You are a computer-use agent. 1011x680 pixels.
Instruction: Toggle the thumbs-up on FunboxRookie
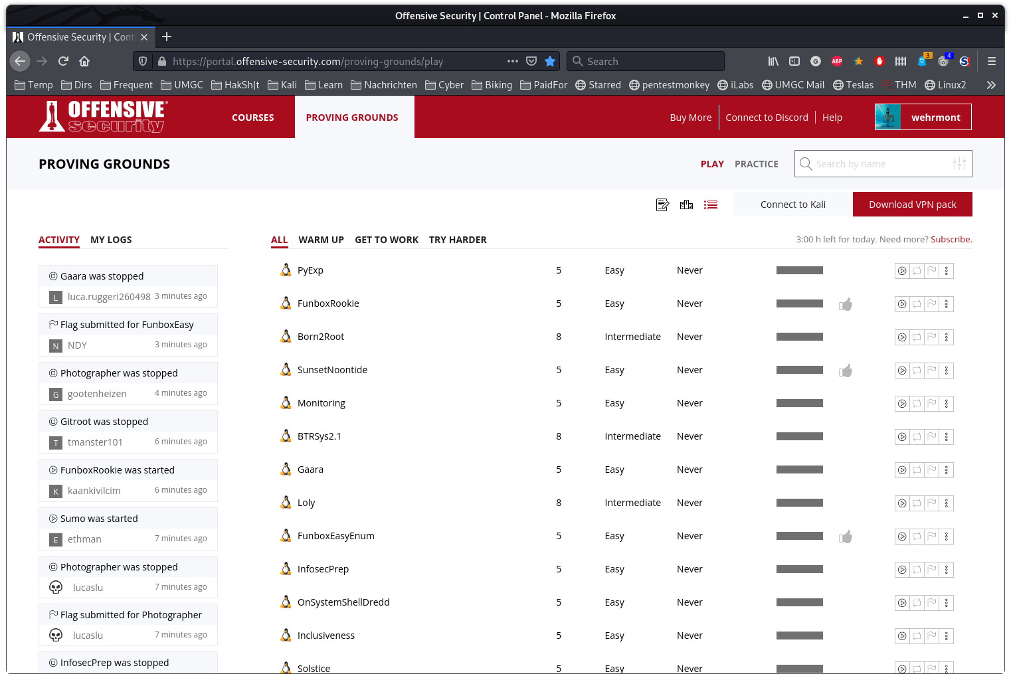846,305
